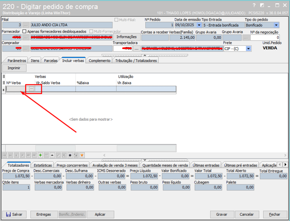Open the Tipo do pedido dropdown
Image resolution: width=290 pixels, height=221 pixels.
tap(276, 25)
